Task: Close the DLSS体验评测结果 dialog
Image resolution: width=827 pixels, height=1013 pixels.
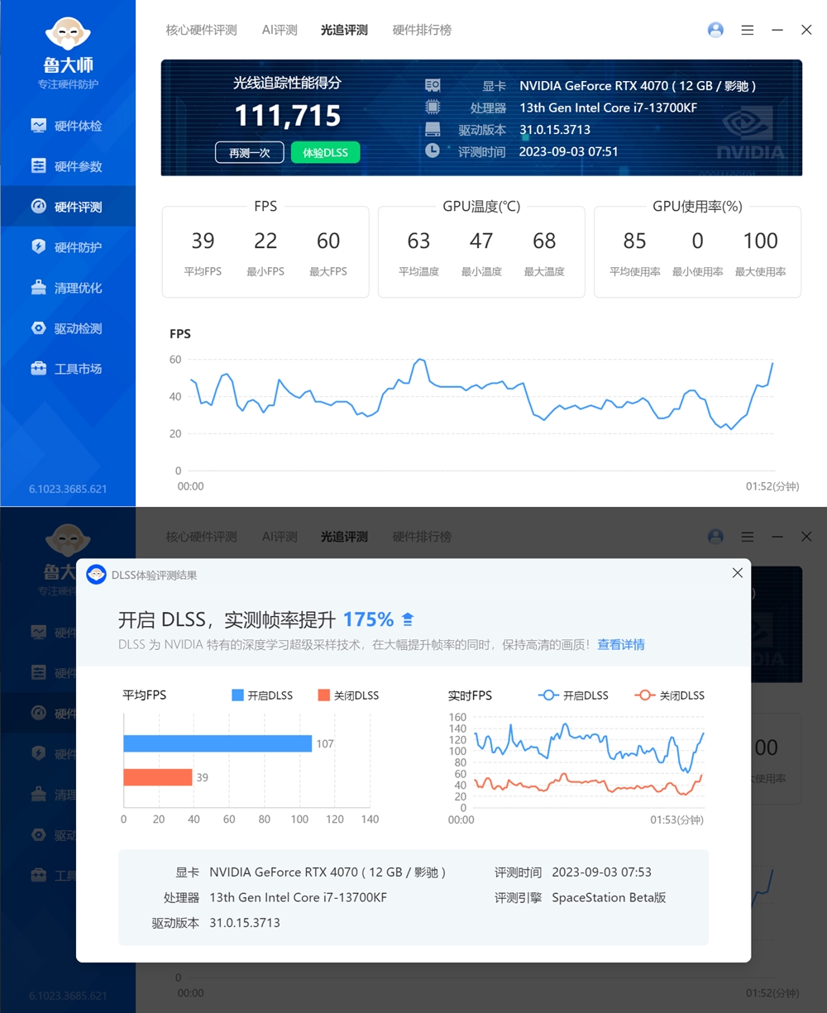Action: 738,572
